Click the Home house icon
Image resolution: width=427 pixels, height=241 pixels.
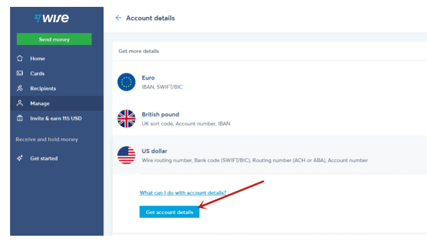click(20, 59)
